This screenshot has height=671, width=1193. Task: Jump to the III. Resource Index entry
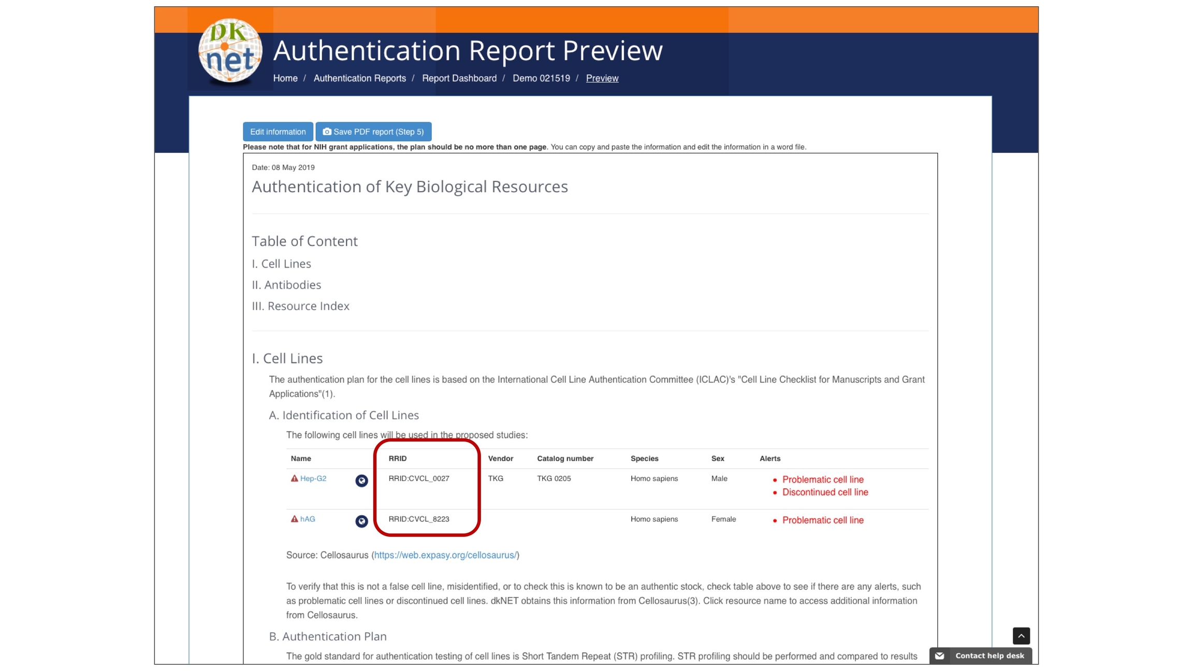click(300, 306)
